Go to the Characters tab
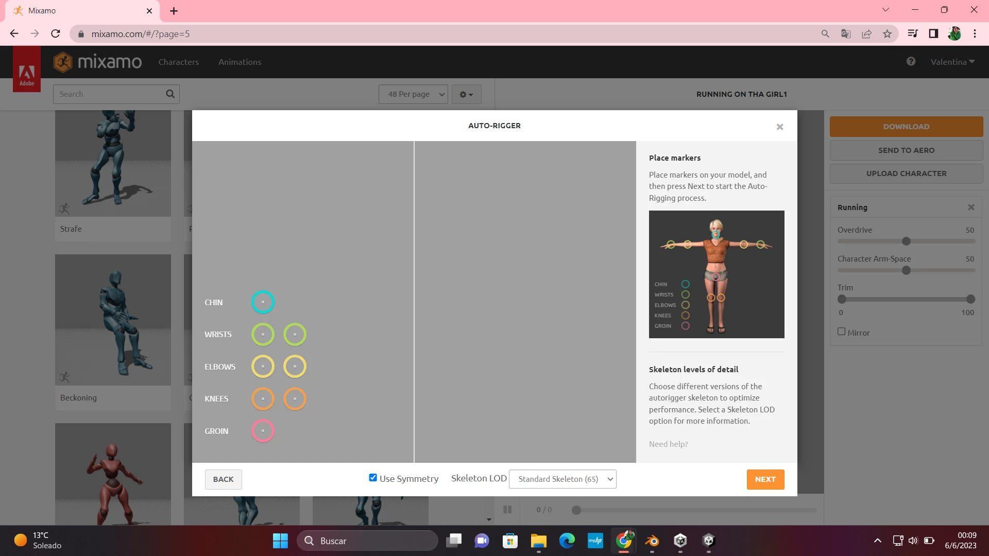Image resolution: width=989 pixels, height=556 pixels. [x=178, y=62]
